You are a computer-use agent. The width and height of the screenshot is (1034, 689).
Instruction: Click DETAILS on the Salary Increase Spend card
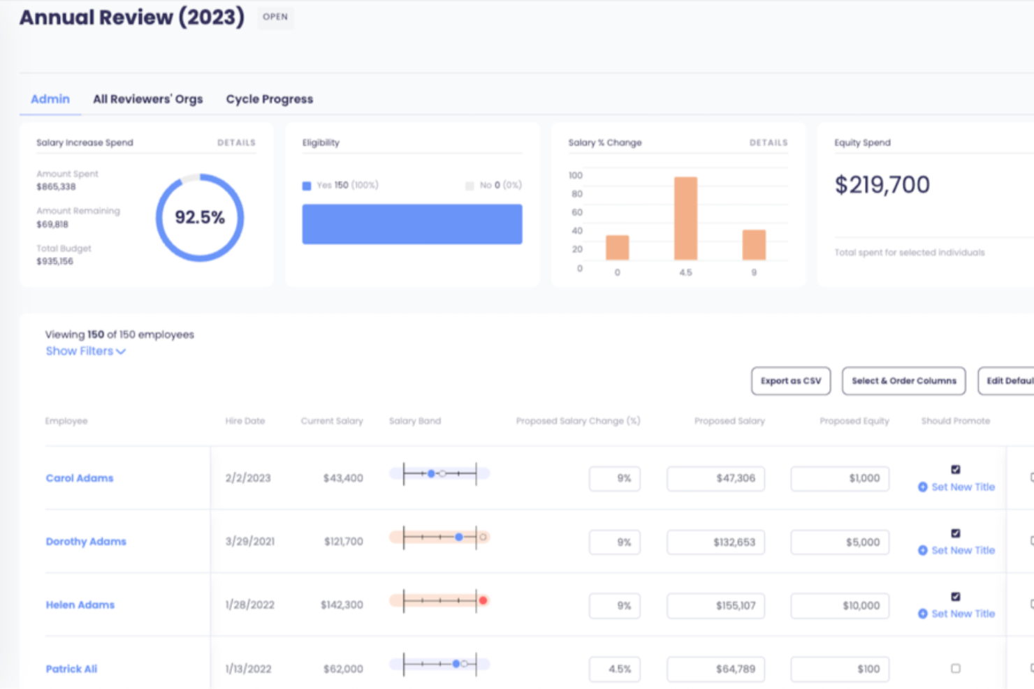point(237,142)
